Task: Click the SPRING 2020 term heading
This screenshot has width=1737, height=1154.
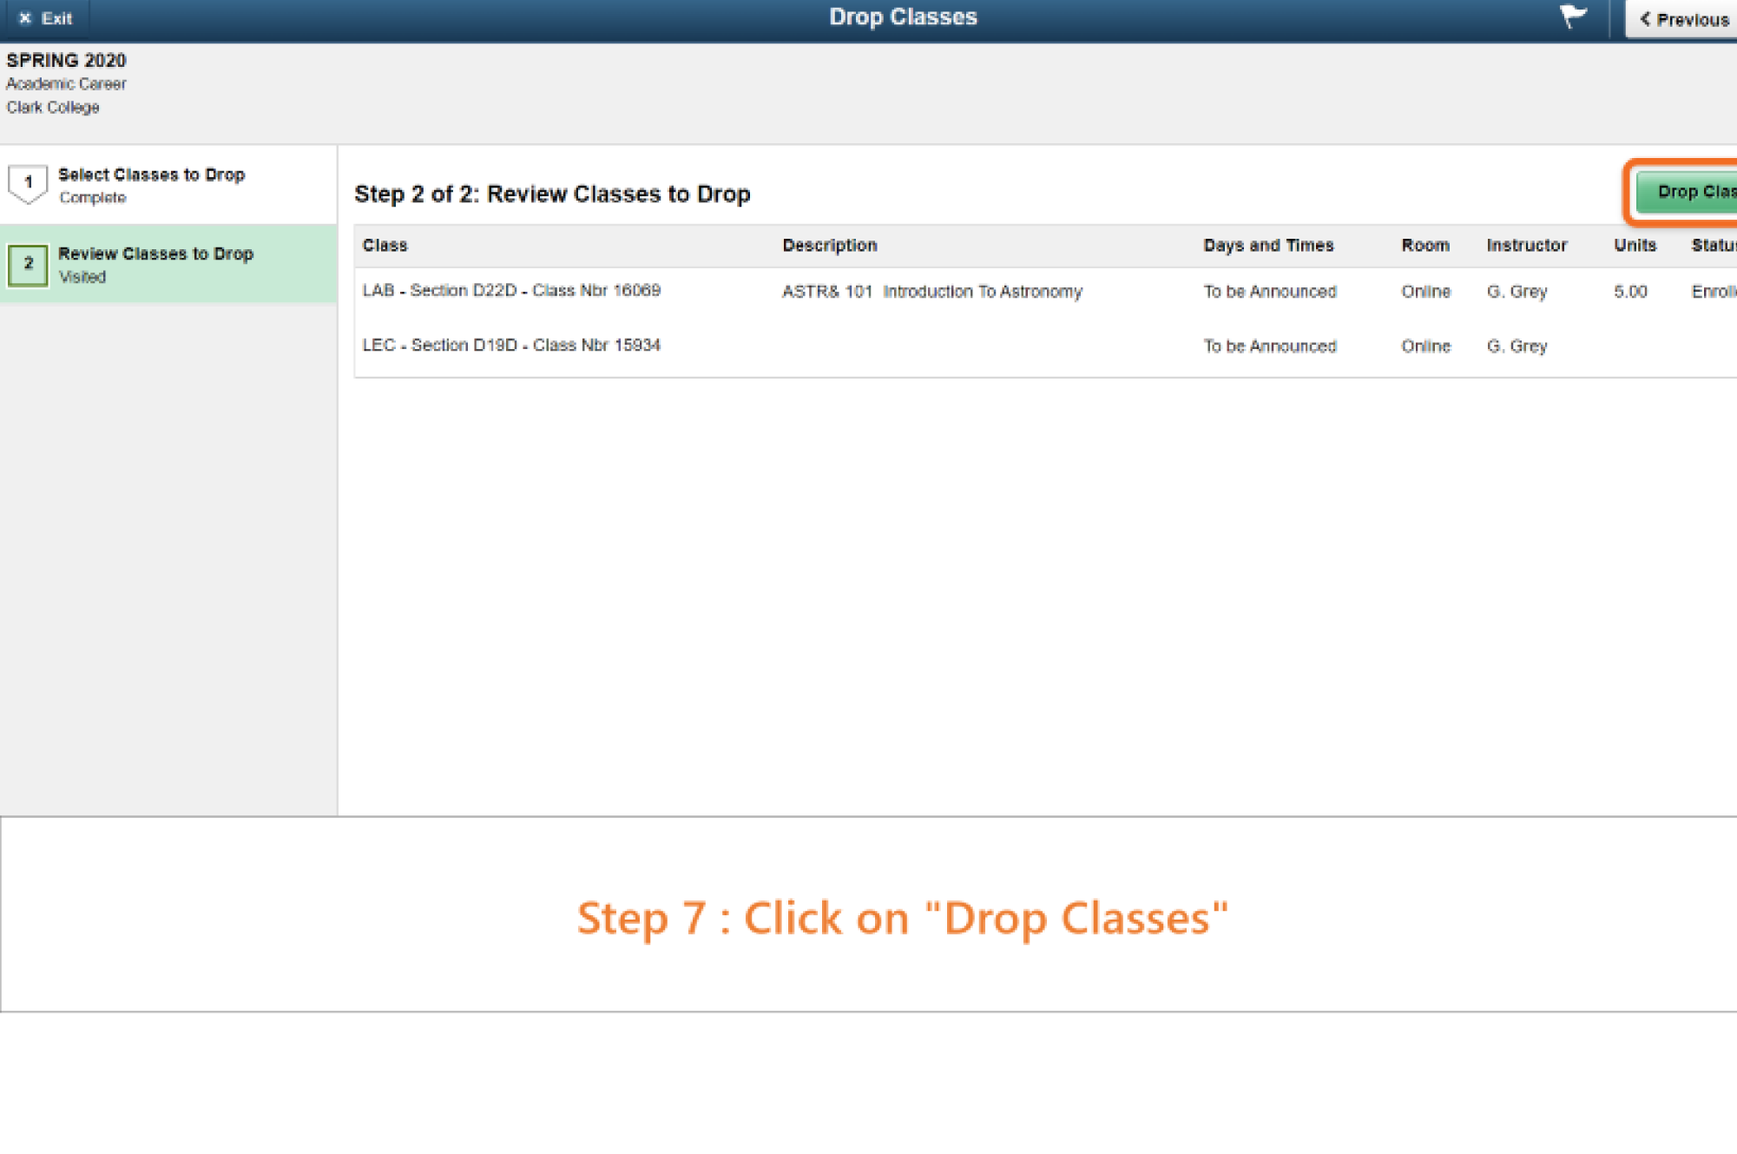Action: pyautogui.click(x=66, y=61)
